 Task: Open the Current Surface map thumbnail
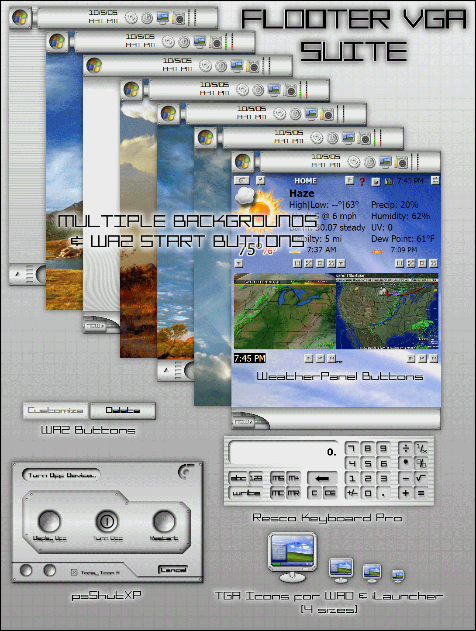pyautogui.click(x=387, y=312)
